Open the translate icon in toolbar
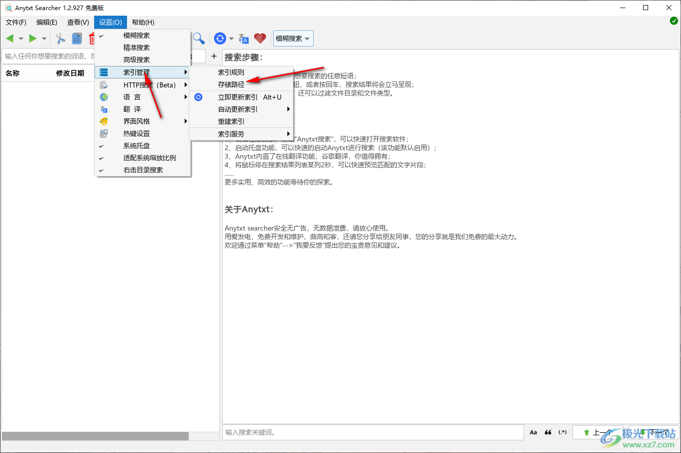 point(244,38)
